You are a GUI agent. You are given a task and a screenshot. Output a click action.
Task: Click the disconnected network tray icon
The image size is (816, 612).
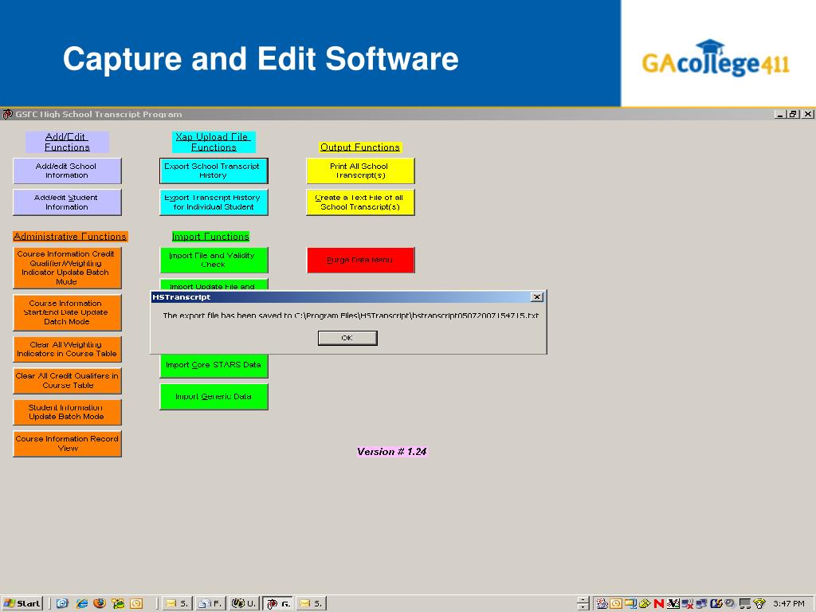click(688, 604)
